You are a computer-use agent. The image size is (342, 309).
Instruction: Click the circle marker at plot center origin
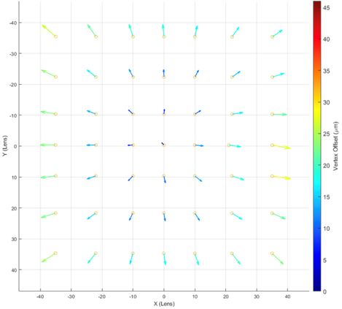tap(164, 145)
